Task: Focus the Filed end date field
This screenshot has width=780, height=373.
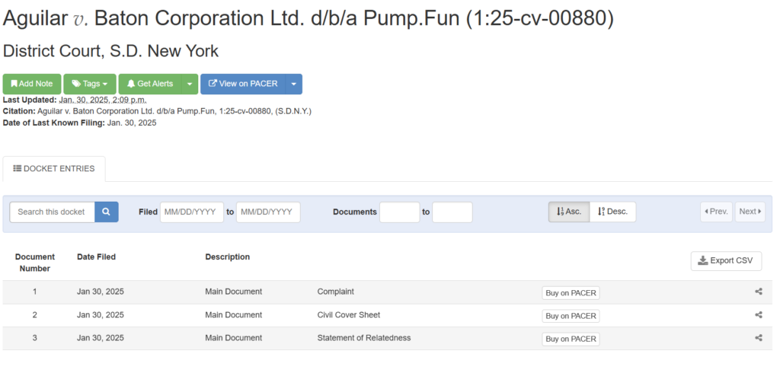Action: click(268, 212)
